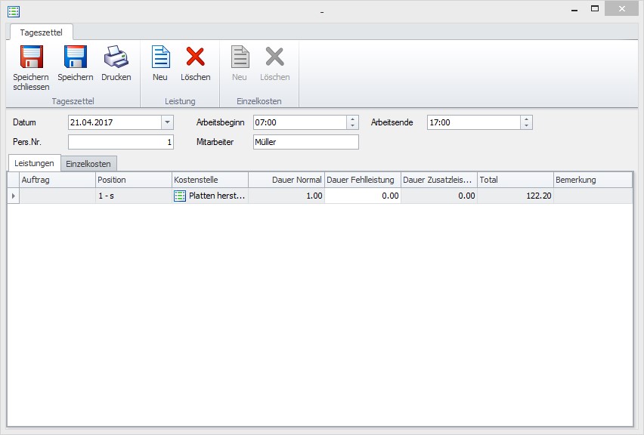Increase Arbeitsbeginn time with the up arrow
This screenshot has height=435, width=644.
pos(352,119)
